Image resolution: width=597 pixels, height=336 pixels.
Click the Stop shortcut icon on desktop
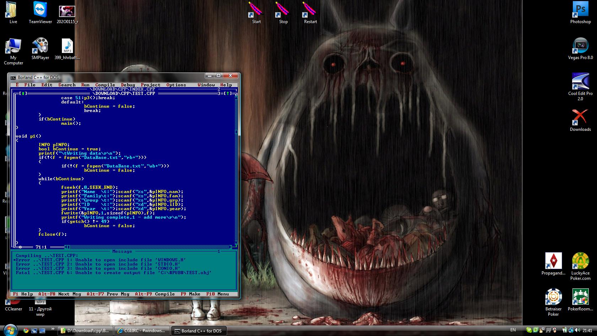(283, 13)
